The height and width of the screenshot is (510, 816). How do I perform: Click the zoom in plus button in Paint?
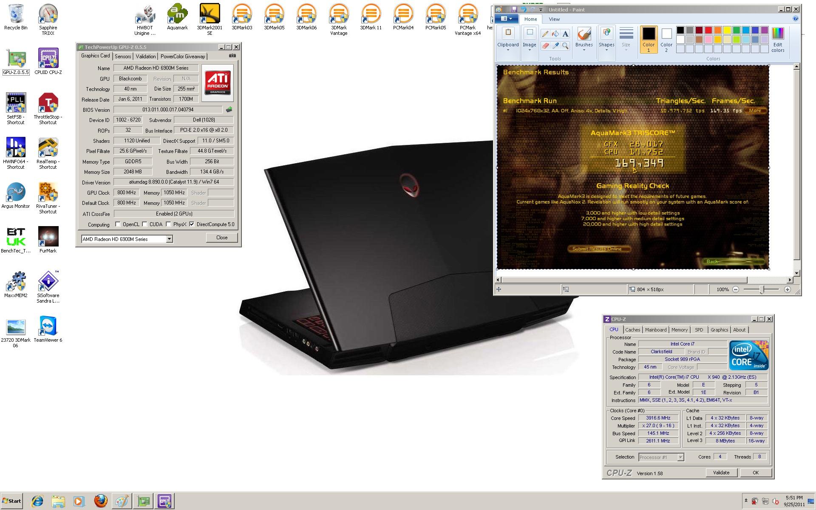coord(788,289)
